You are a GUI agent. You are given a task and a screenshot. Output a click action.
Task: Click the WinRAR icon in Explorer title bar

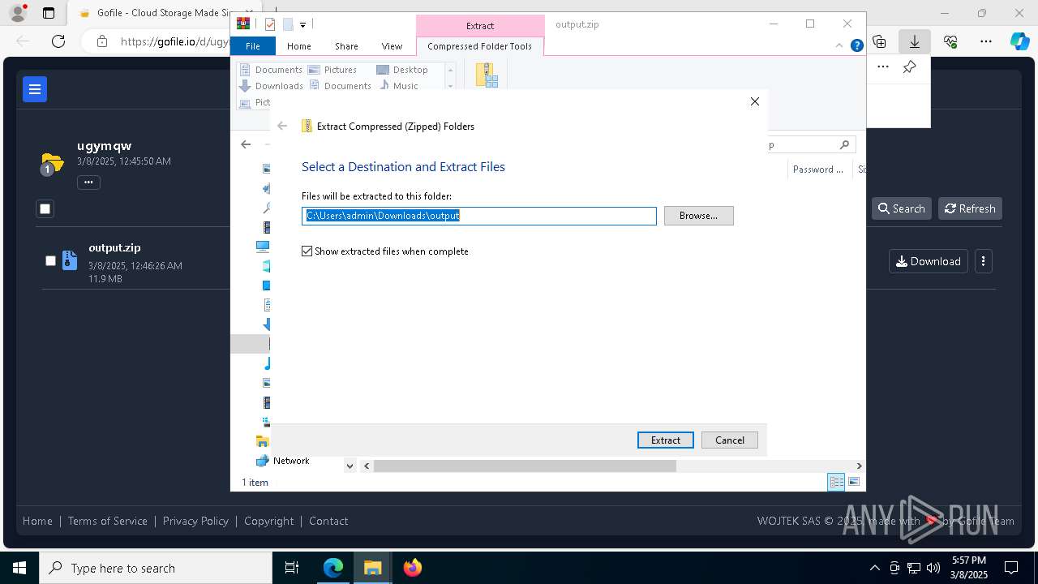242,24
